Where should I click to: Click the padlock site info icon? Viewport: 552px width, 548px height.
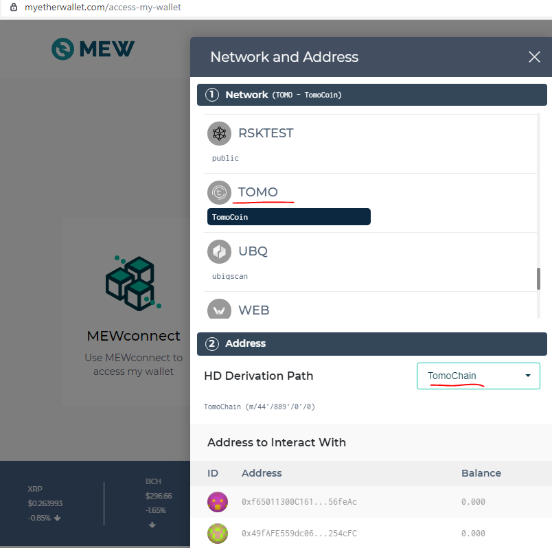[13, 7]
